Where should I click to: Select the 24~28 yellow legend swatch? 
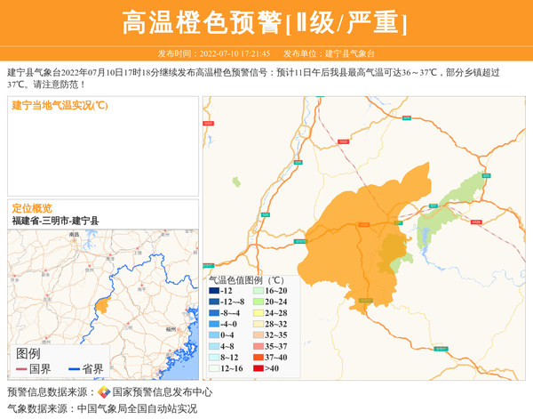(x=257, y=313)
